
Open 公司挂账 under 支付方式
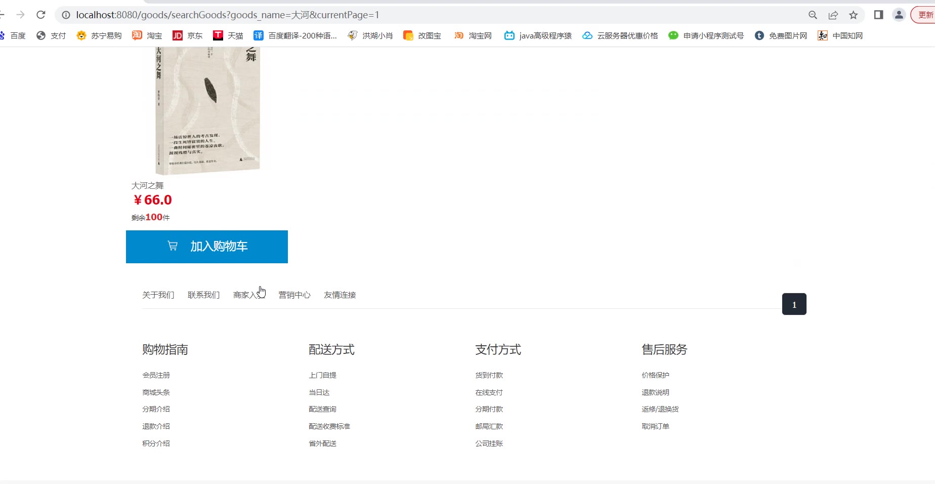coord(489,443)
